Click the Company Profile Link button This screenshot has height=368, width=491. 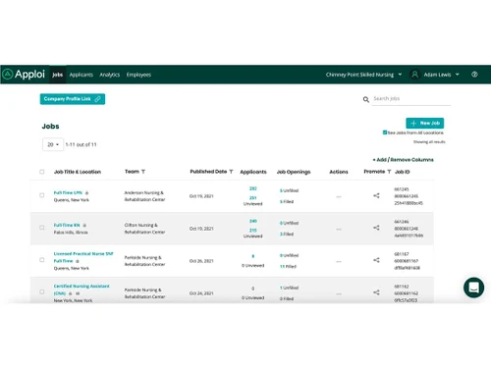click(x=73, y=99)
